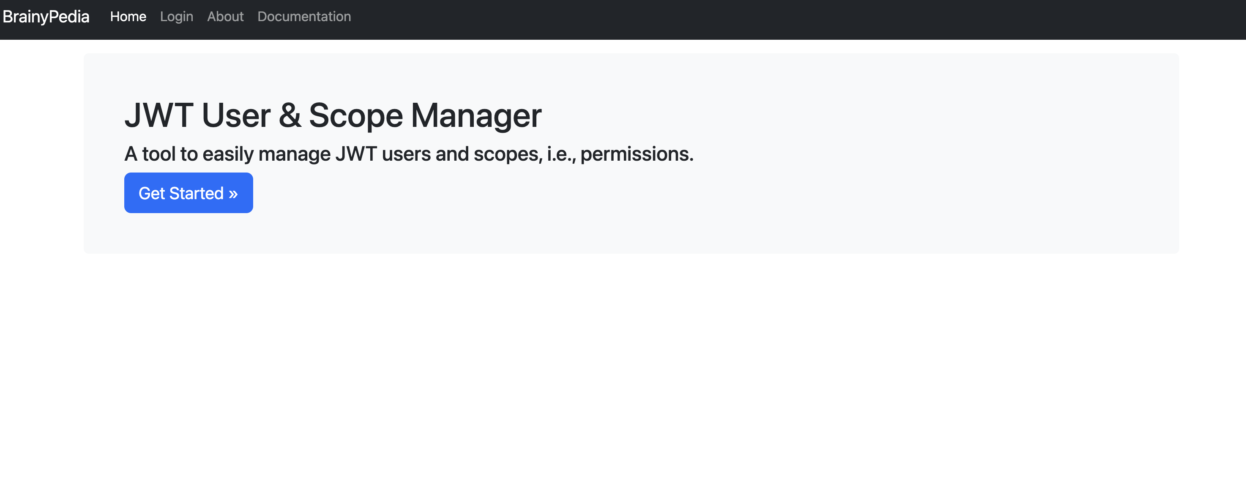Open the Documentation nav link

click(304, 16)
